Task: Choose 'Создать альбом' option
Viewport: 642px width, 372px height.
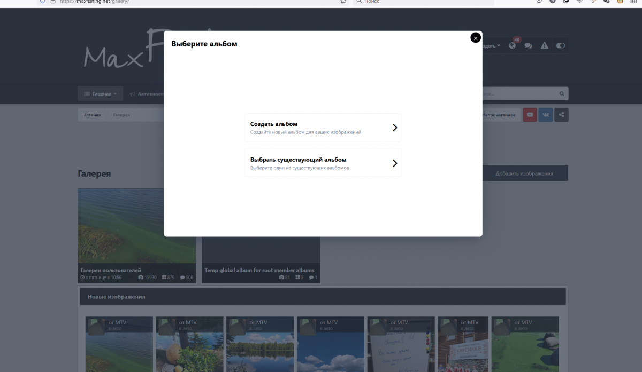Action: pyautogui.click(x=323, y=128)
